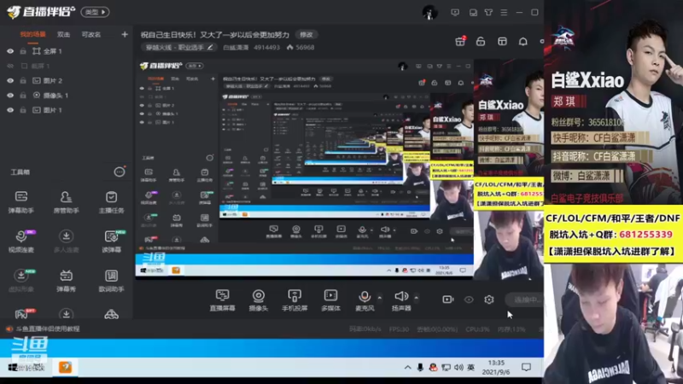
Task: Open the hamburger menu in title bar
Action: point(504,12)
